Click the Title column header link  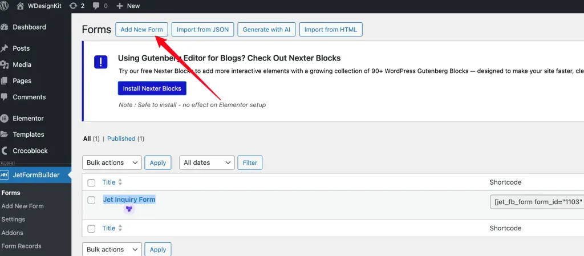click(x=109, y=182)
